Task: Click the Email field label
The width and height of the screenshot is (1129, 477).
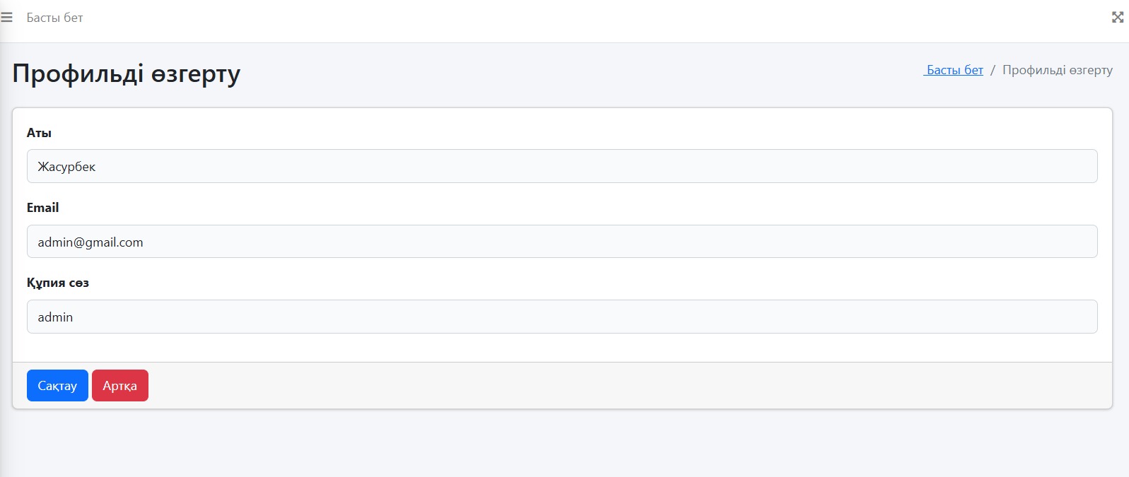Action: 42,208
